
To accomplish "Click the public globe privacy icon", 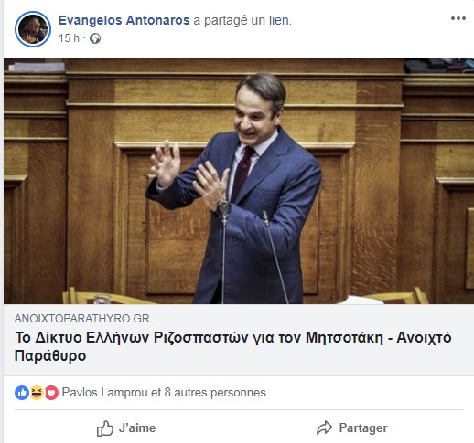I will [x=95, y=38].
